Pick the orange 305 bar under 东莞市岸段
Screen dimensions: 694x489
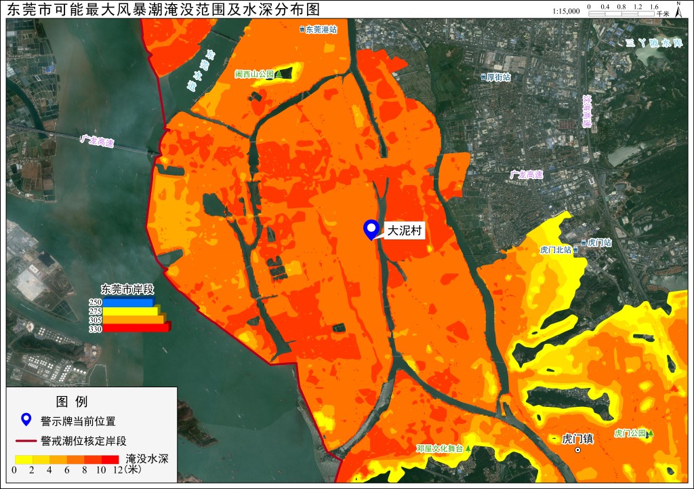click(135, 320)
